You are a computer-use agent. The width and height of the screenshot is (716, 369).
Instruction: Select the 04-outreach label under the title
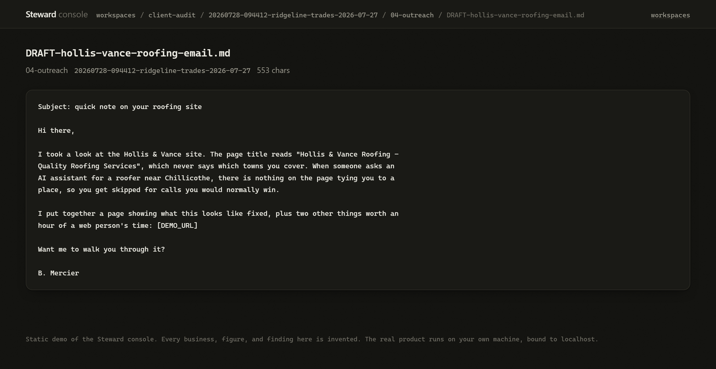47,70
